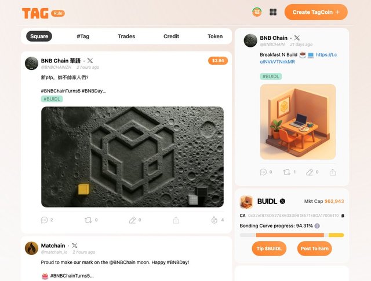Select the Credit tab
This screenshot has width=371, height=281.
tap(172, 36)
